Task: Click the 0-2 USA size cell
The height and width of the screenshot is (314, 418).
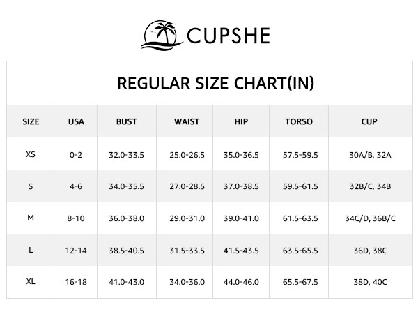Action: point(76,154)
